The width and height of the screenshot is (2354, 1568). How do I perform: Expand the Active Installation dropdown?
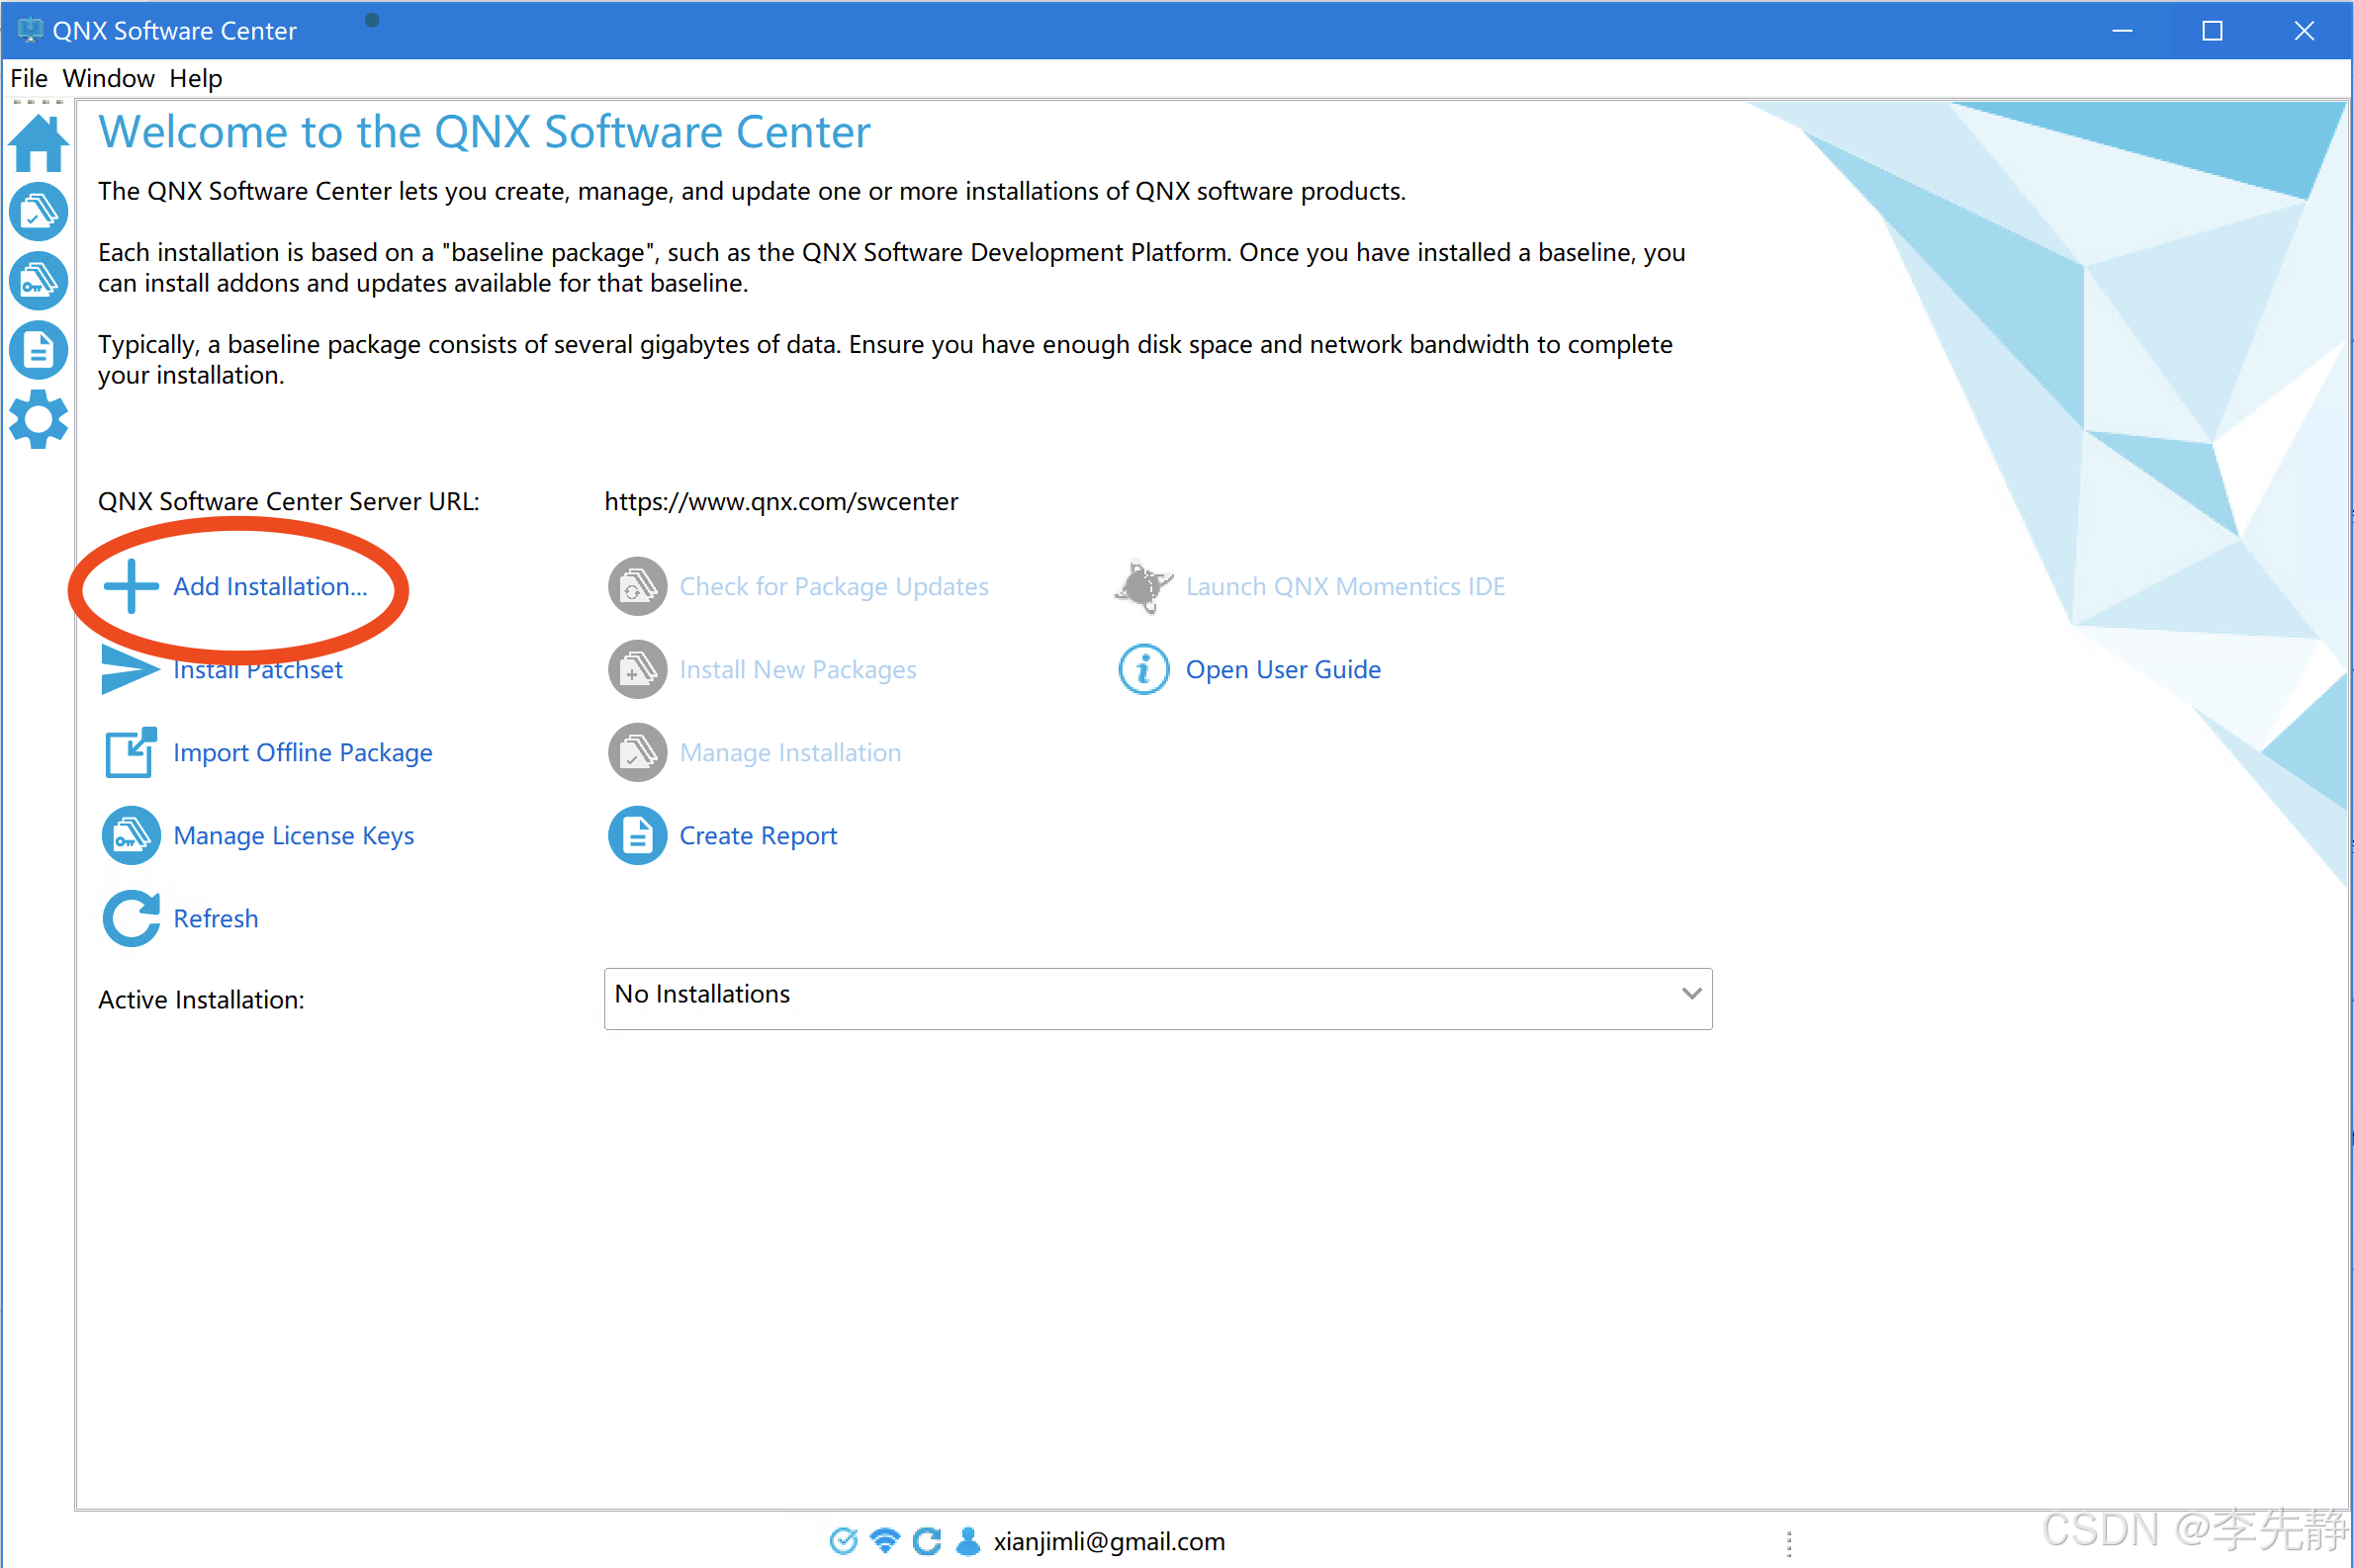coord(1690,994)
